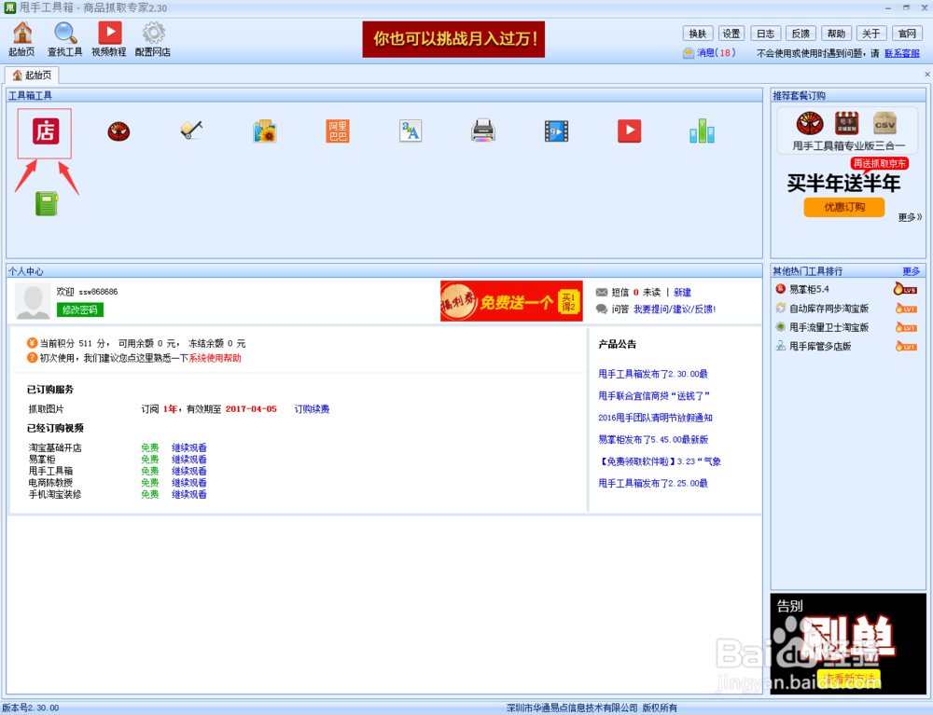933x715 pixels.
Task: Open the film strip video tool
Action: 555,131
